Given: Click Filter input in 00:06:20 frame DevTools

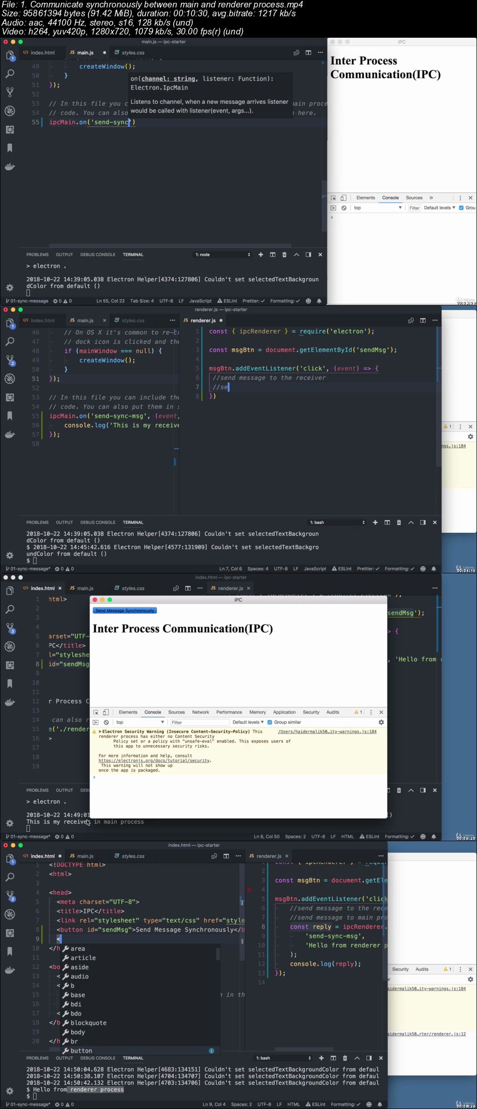Looking at the screenshot, I should pos(199,722).
